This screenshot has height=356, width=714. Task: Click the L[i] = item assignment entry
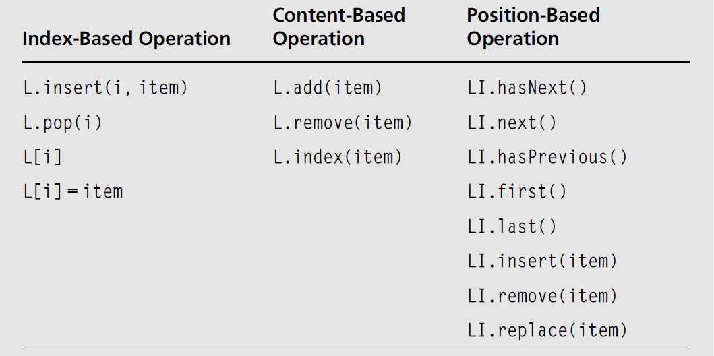pos(73,191)
